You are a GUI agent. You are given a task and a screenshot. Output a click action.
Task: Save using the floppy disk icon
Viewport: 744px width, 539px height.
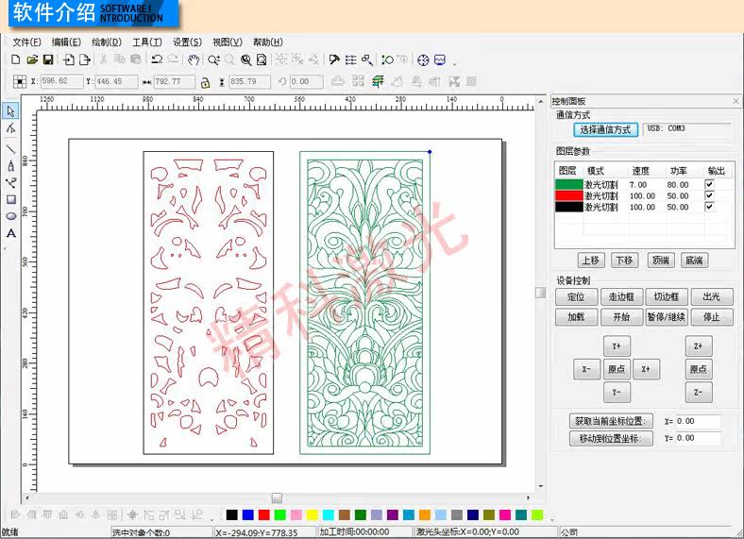(x=48, y=59)
